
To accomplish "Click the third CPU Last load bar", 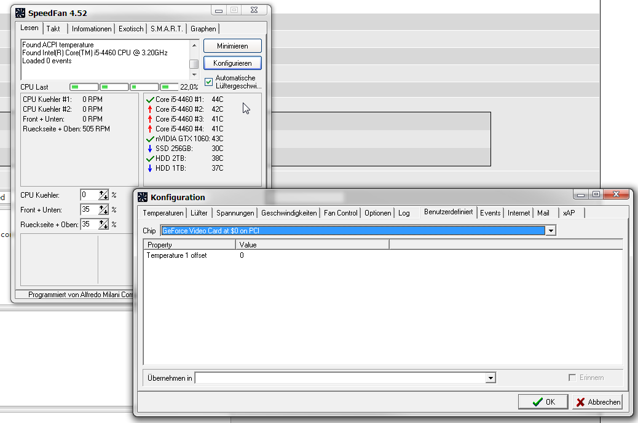I will tap(144, 87).
